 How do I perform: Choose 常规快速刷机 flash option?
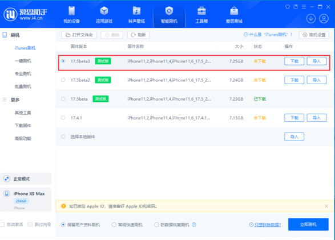click(114, 225)
